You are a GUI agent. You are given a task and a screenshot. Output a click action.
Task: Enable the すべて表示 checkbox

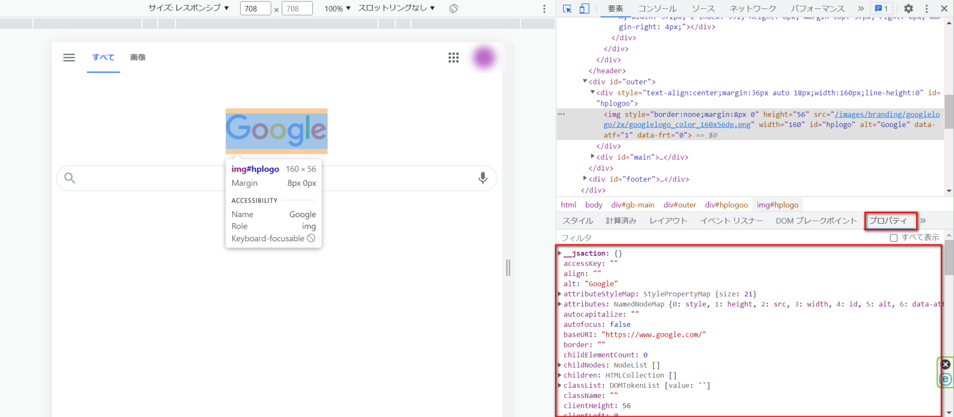[x=893, y=238]
